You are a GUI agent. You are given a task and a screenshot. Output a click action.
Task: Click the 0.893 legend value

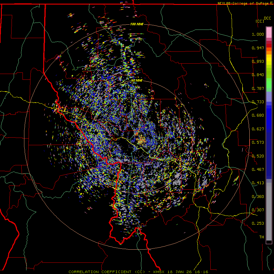coord(258,61)
